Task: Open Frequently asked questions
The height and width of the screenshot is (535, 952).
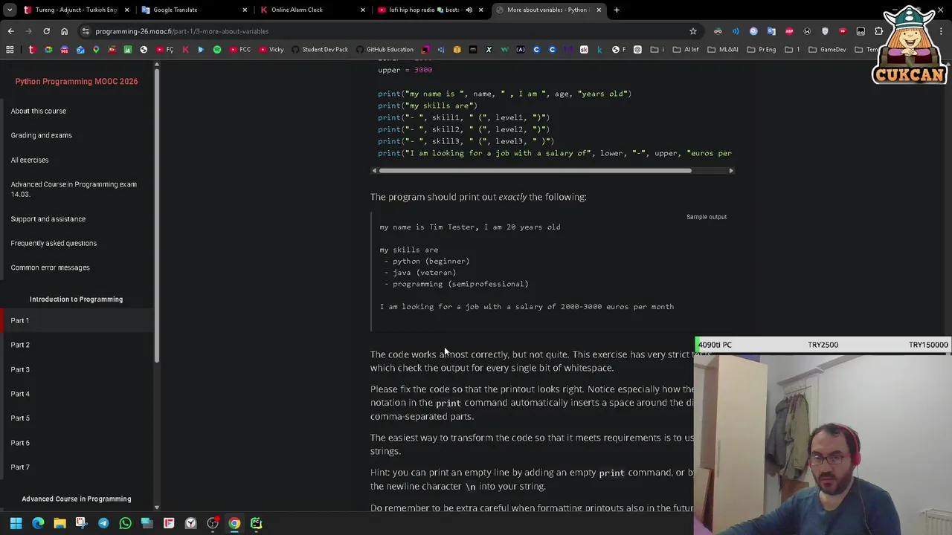Action: pyautogui.click(x=54, y=243)
